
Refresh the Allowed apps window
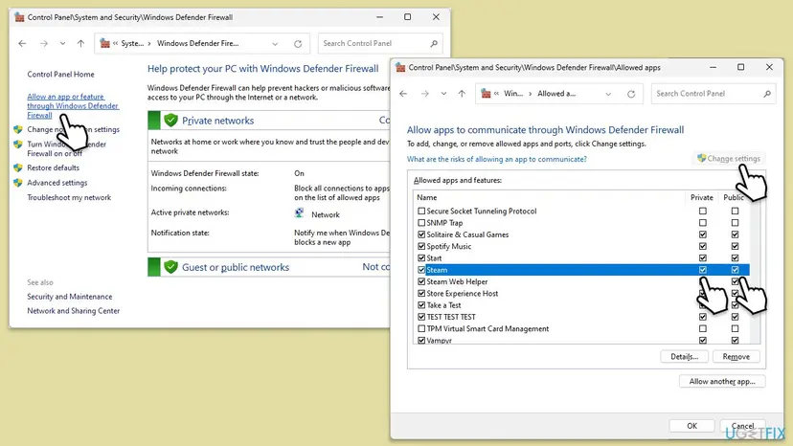(631, 94)
